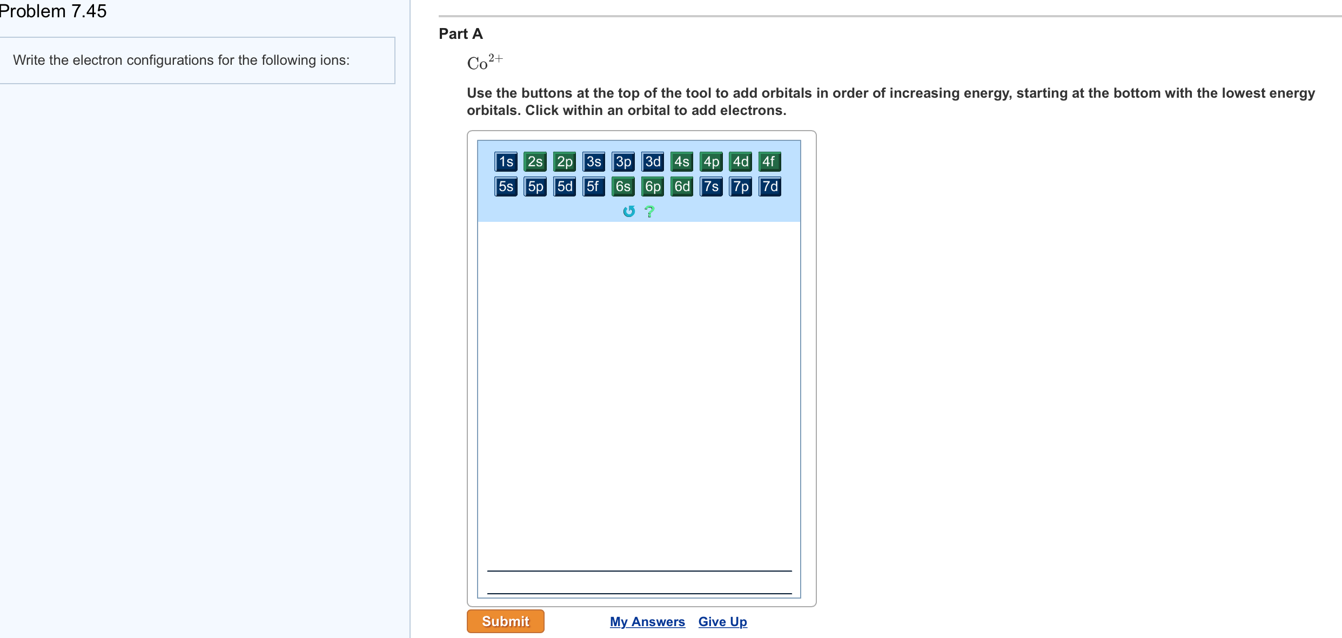This screenshot has width=1342, height=638.
Task: Open the green question mark help icon
Action: click(x=649, y=211)
